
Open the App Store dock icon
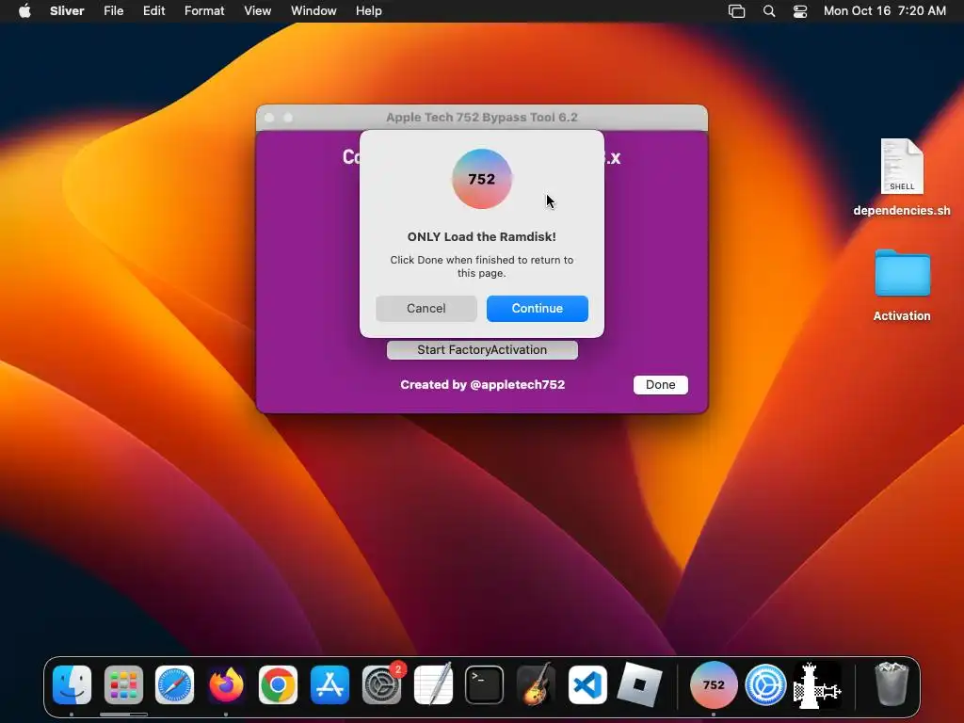329,685
